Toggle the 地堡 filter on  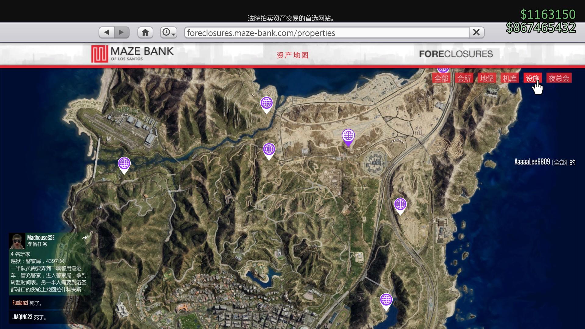(487, 78)
